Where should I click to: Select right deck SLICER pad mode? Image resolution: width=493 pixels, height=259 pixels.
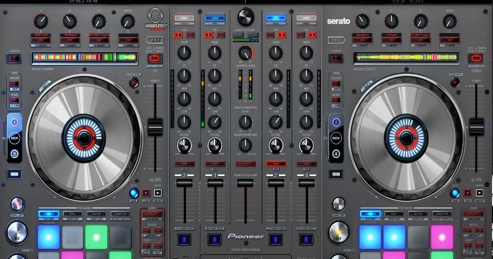point(418,214)
